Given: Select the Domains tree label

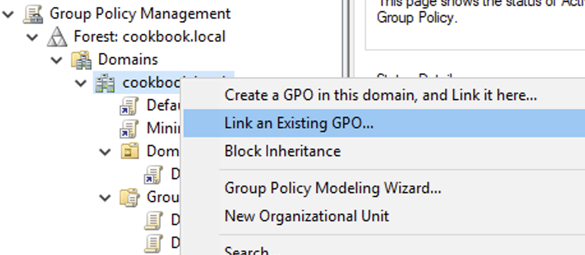Looking at the screenshot, I should (x=128, y=59).
